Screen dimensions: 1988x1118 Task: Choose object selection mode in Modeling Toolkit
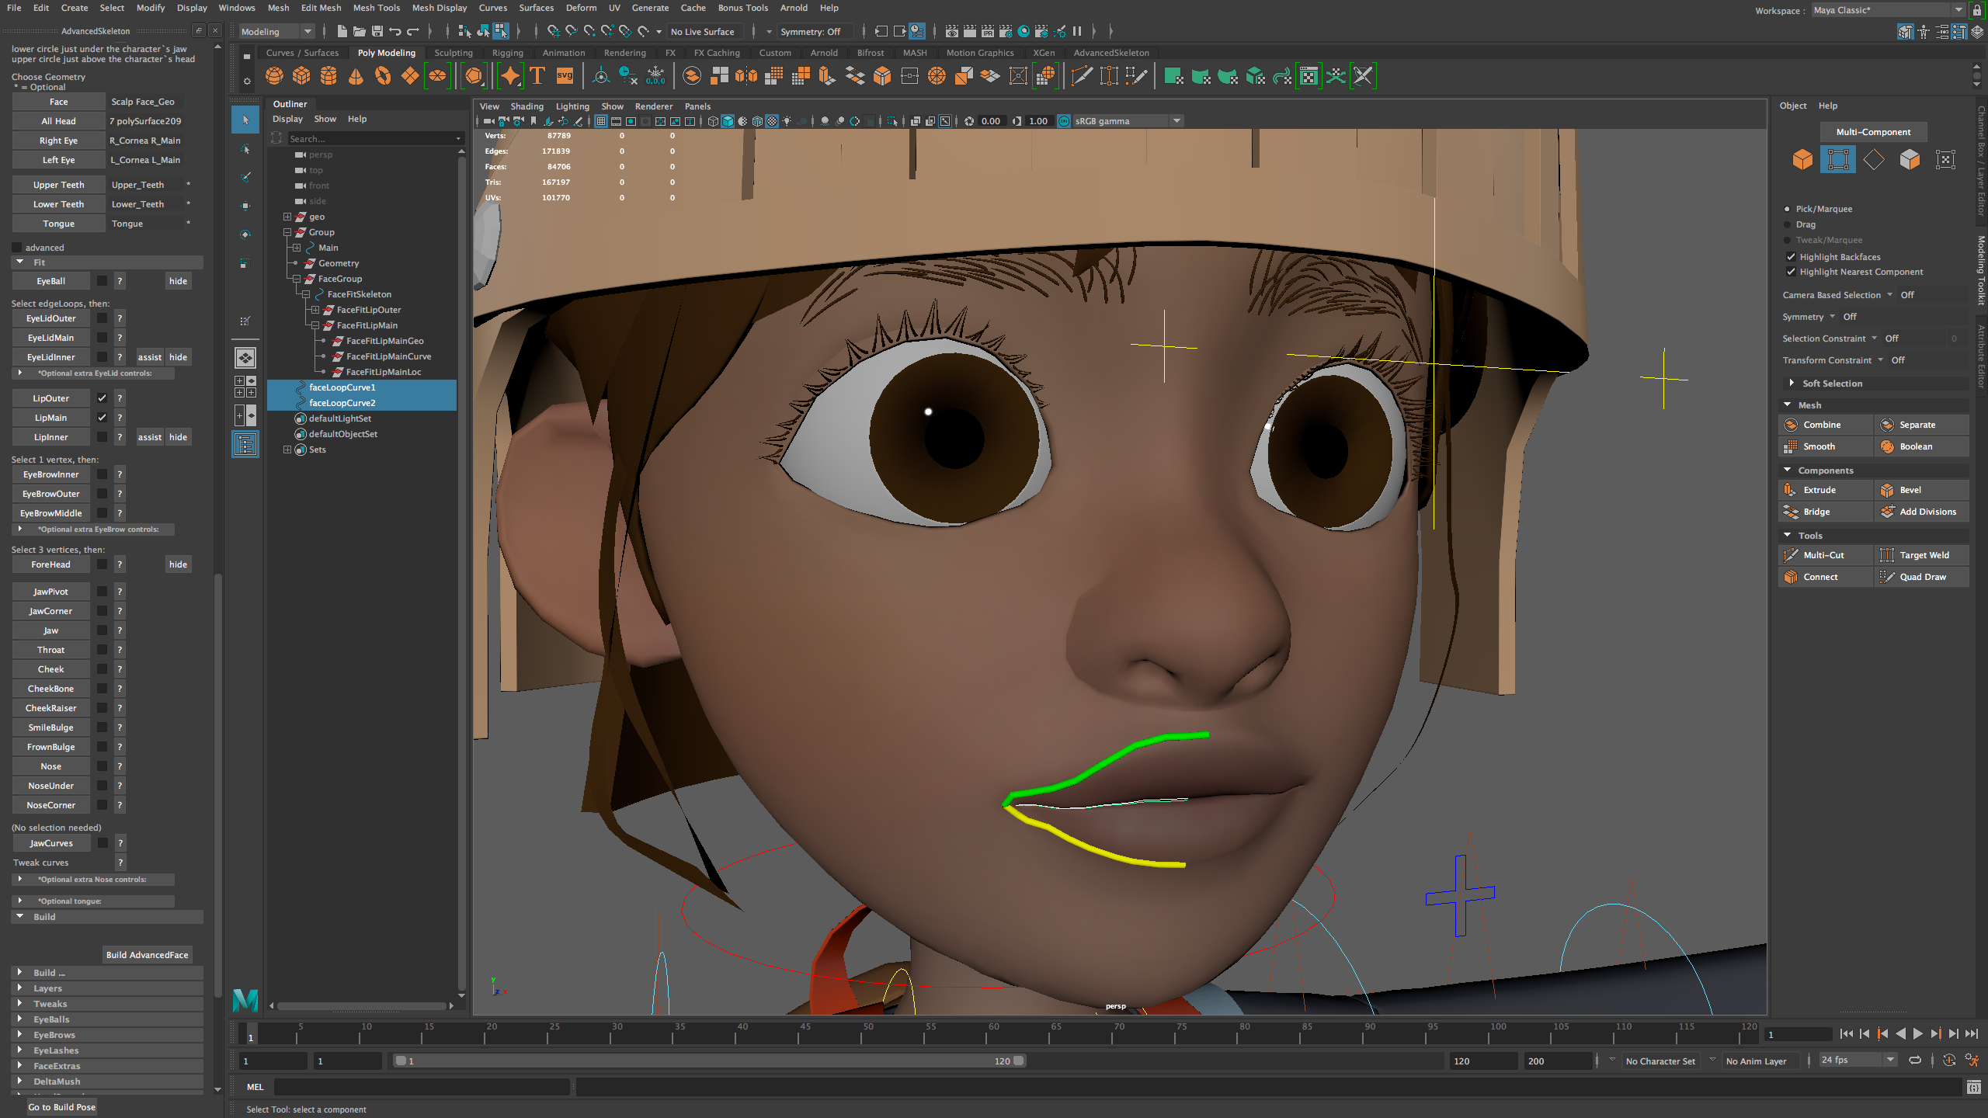coord(1802,160)
